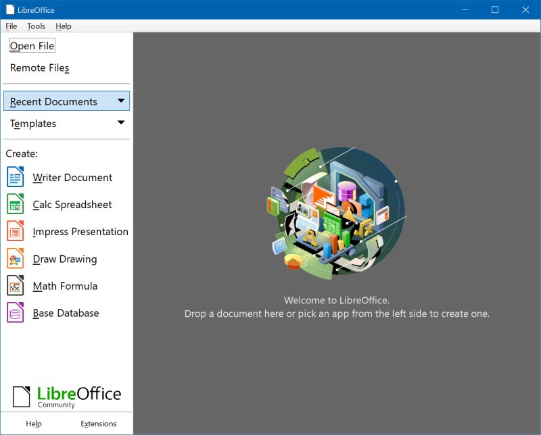Expand the Templates dropdown arrow
The height and width of the screenshot is (435, 541).
(x=121, y=123)
